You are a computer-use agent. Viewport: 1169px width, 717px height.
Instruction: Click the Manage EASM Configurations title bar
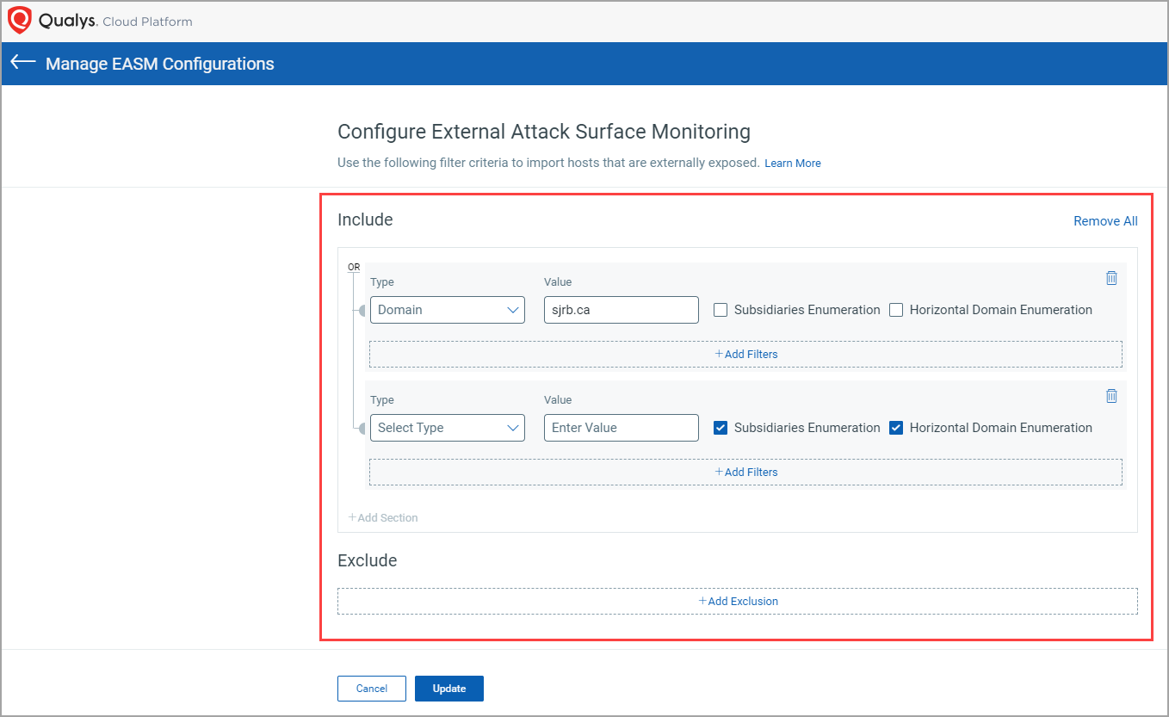[162, 63]
